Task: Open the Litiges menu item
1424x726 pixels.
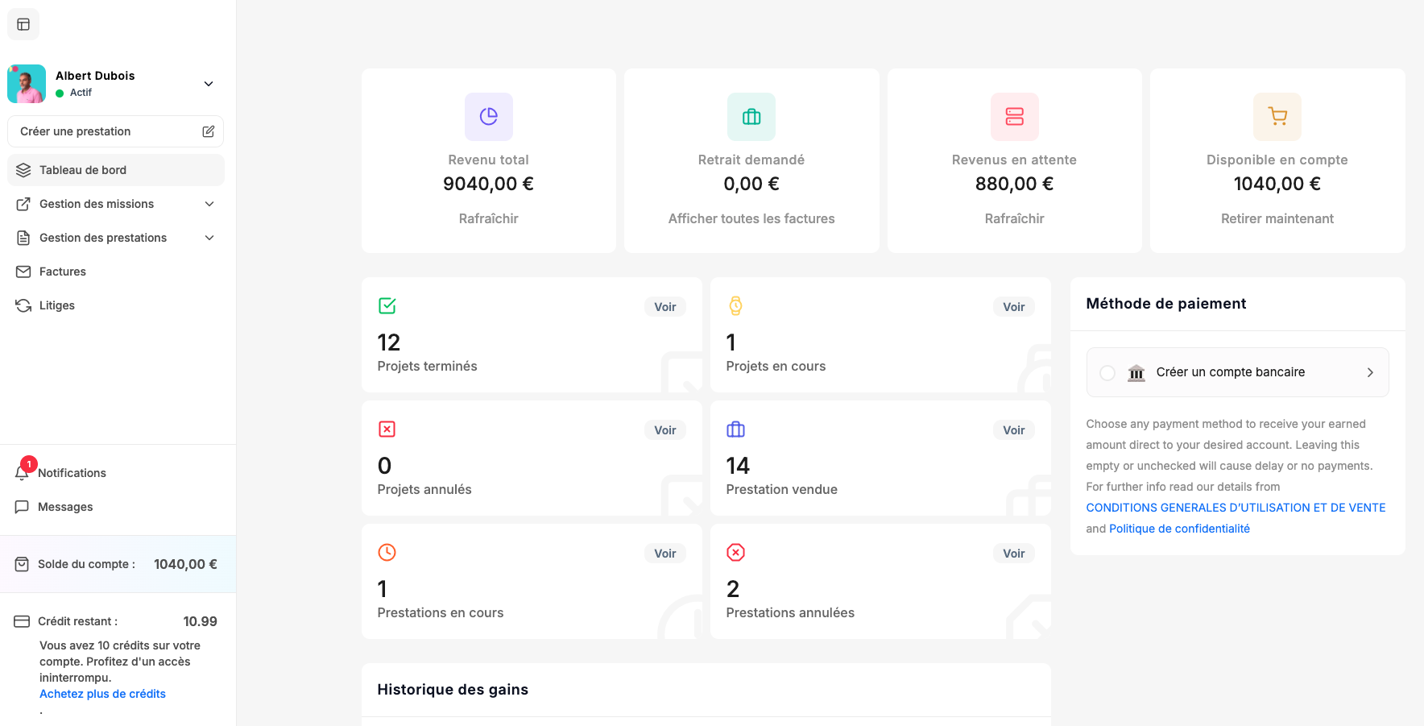Action: pos(56,305)
